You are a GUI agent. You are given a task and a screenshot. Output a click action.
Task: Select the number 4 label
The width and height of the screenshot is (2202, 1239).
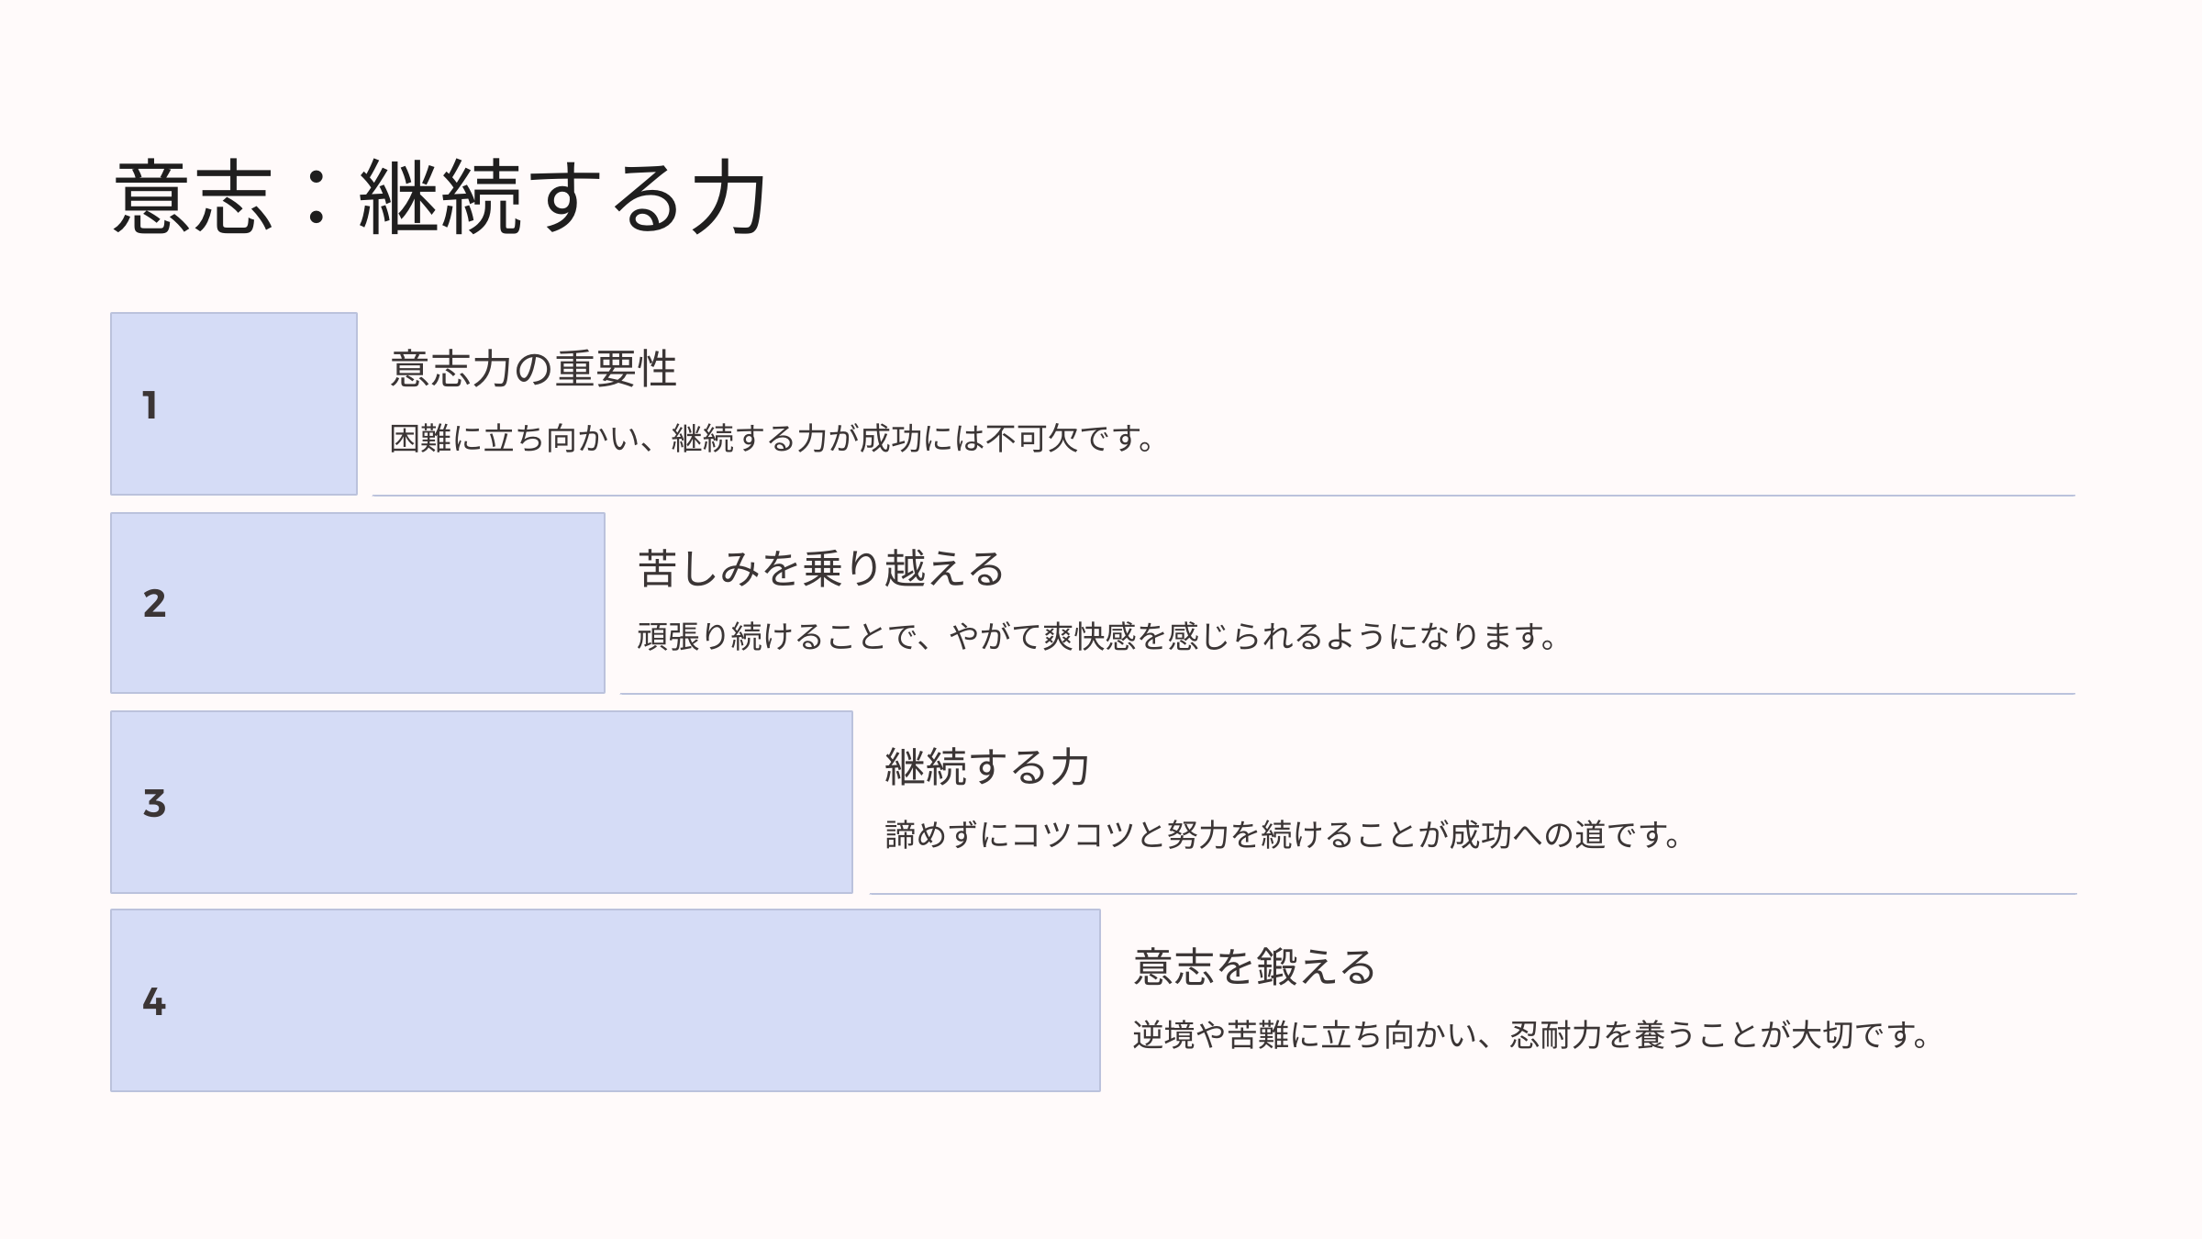click(x=154, y=1001)
